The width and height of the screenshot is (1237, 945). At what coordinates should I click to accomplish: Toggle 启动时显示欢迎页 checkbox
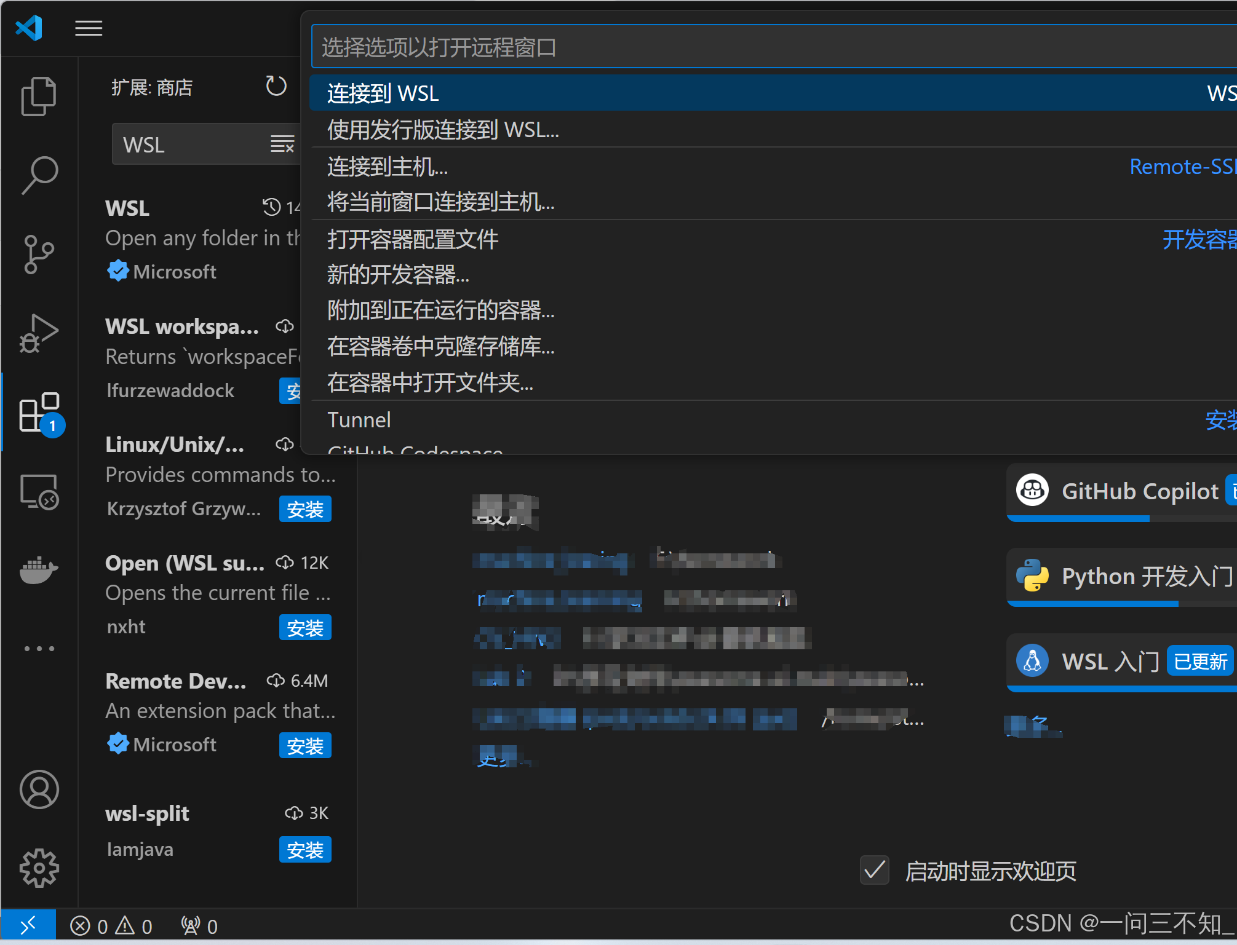(x=874, y=870)
